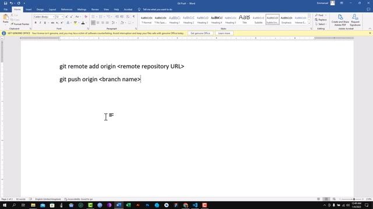
Task: Open Select dropdown in Editing group
Action: pyautogui.click(x=321, y=24)
